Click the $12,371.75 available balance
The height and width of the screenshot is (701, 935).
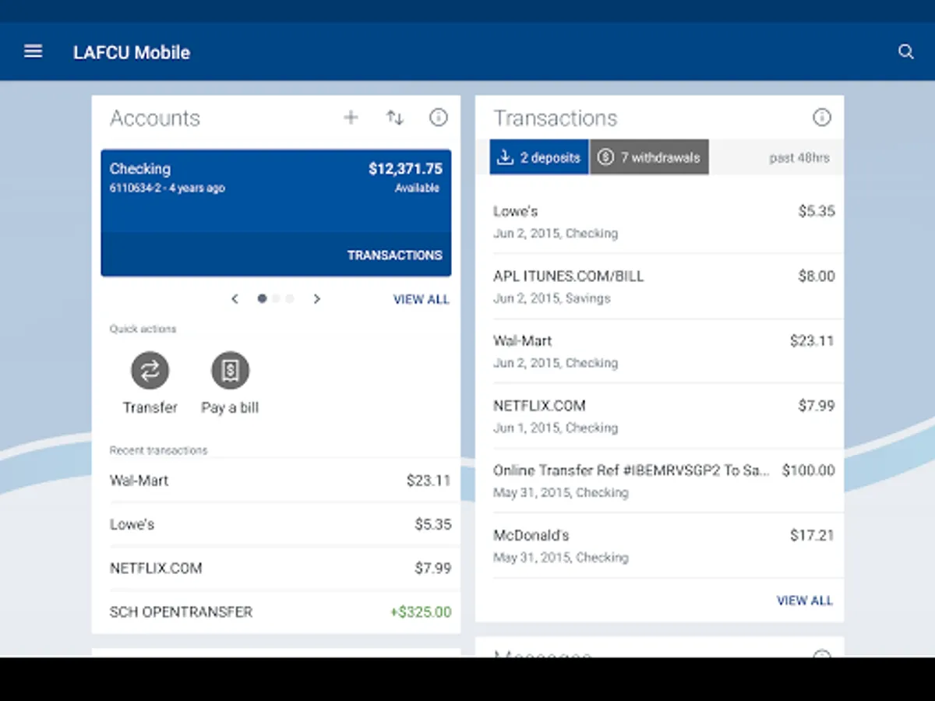click(x=405, y=169)
